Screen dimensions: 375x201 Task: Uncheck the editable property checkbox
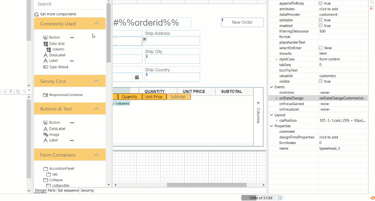point(321,20)
